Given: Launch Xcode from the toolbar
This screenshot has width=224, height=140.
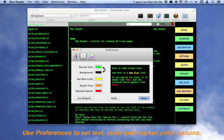Looking at the screenshot, I should 158,16.
